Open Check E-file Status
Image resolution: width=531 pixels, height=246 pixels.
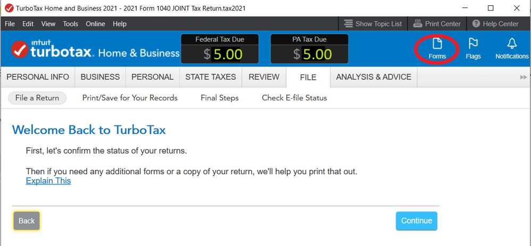294,98
